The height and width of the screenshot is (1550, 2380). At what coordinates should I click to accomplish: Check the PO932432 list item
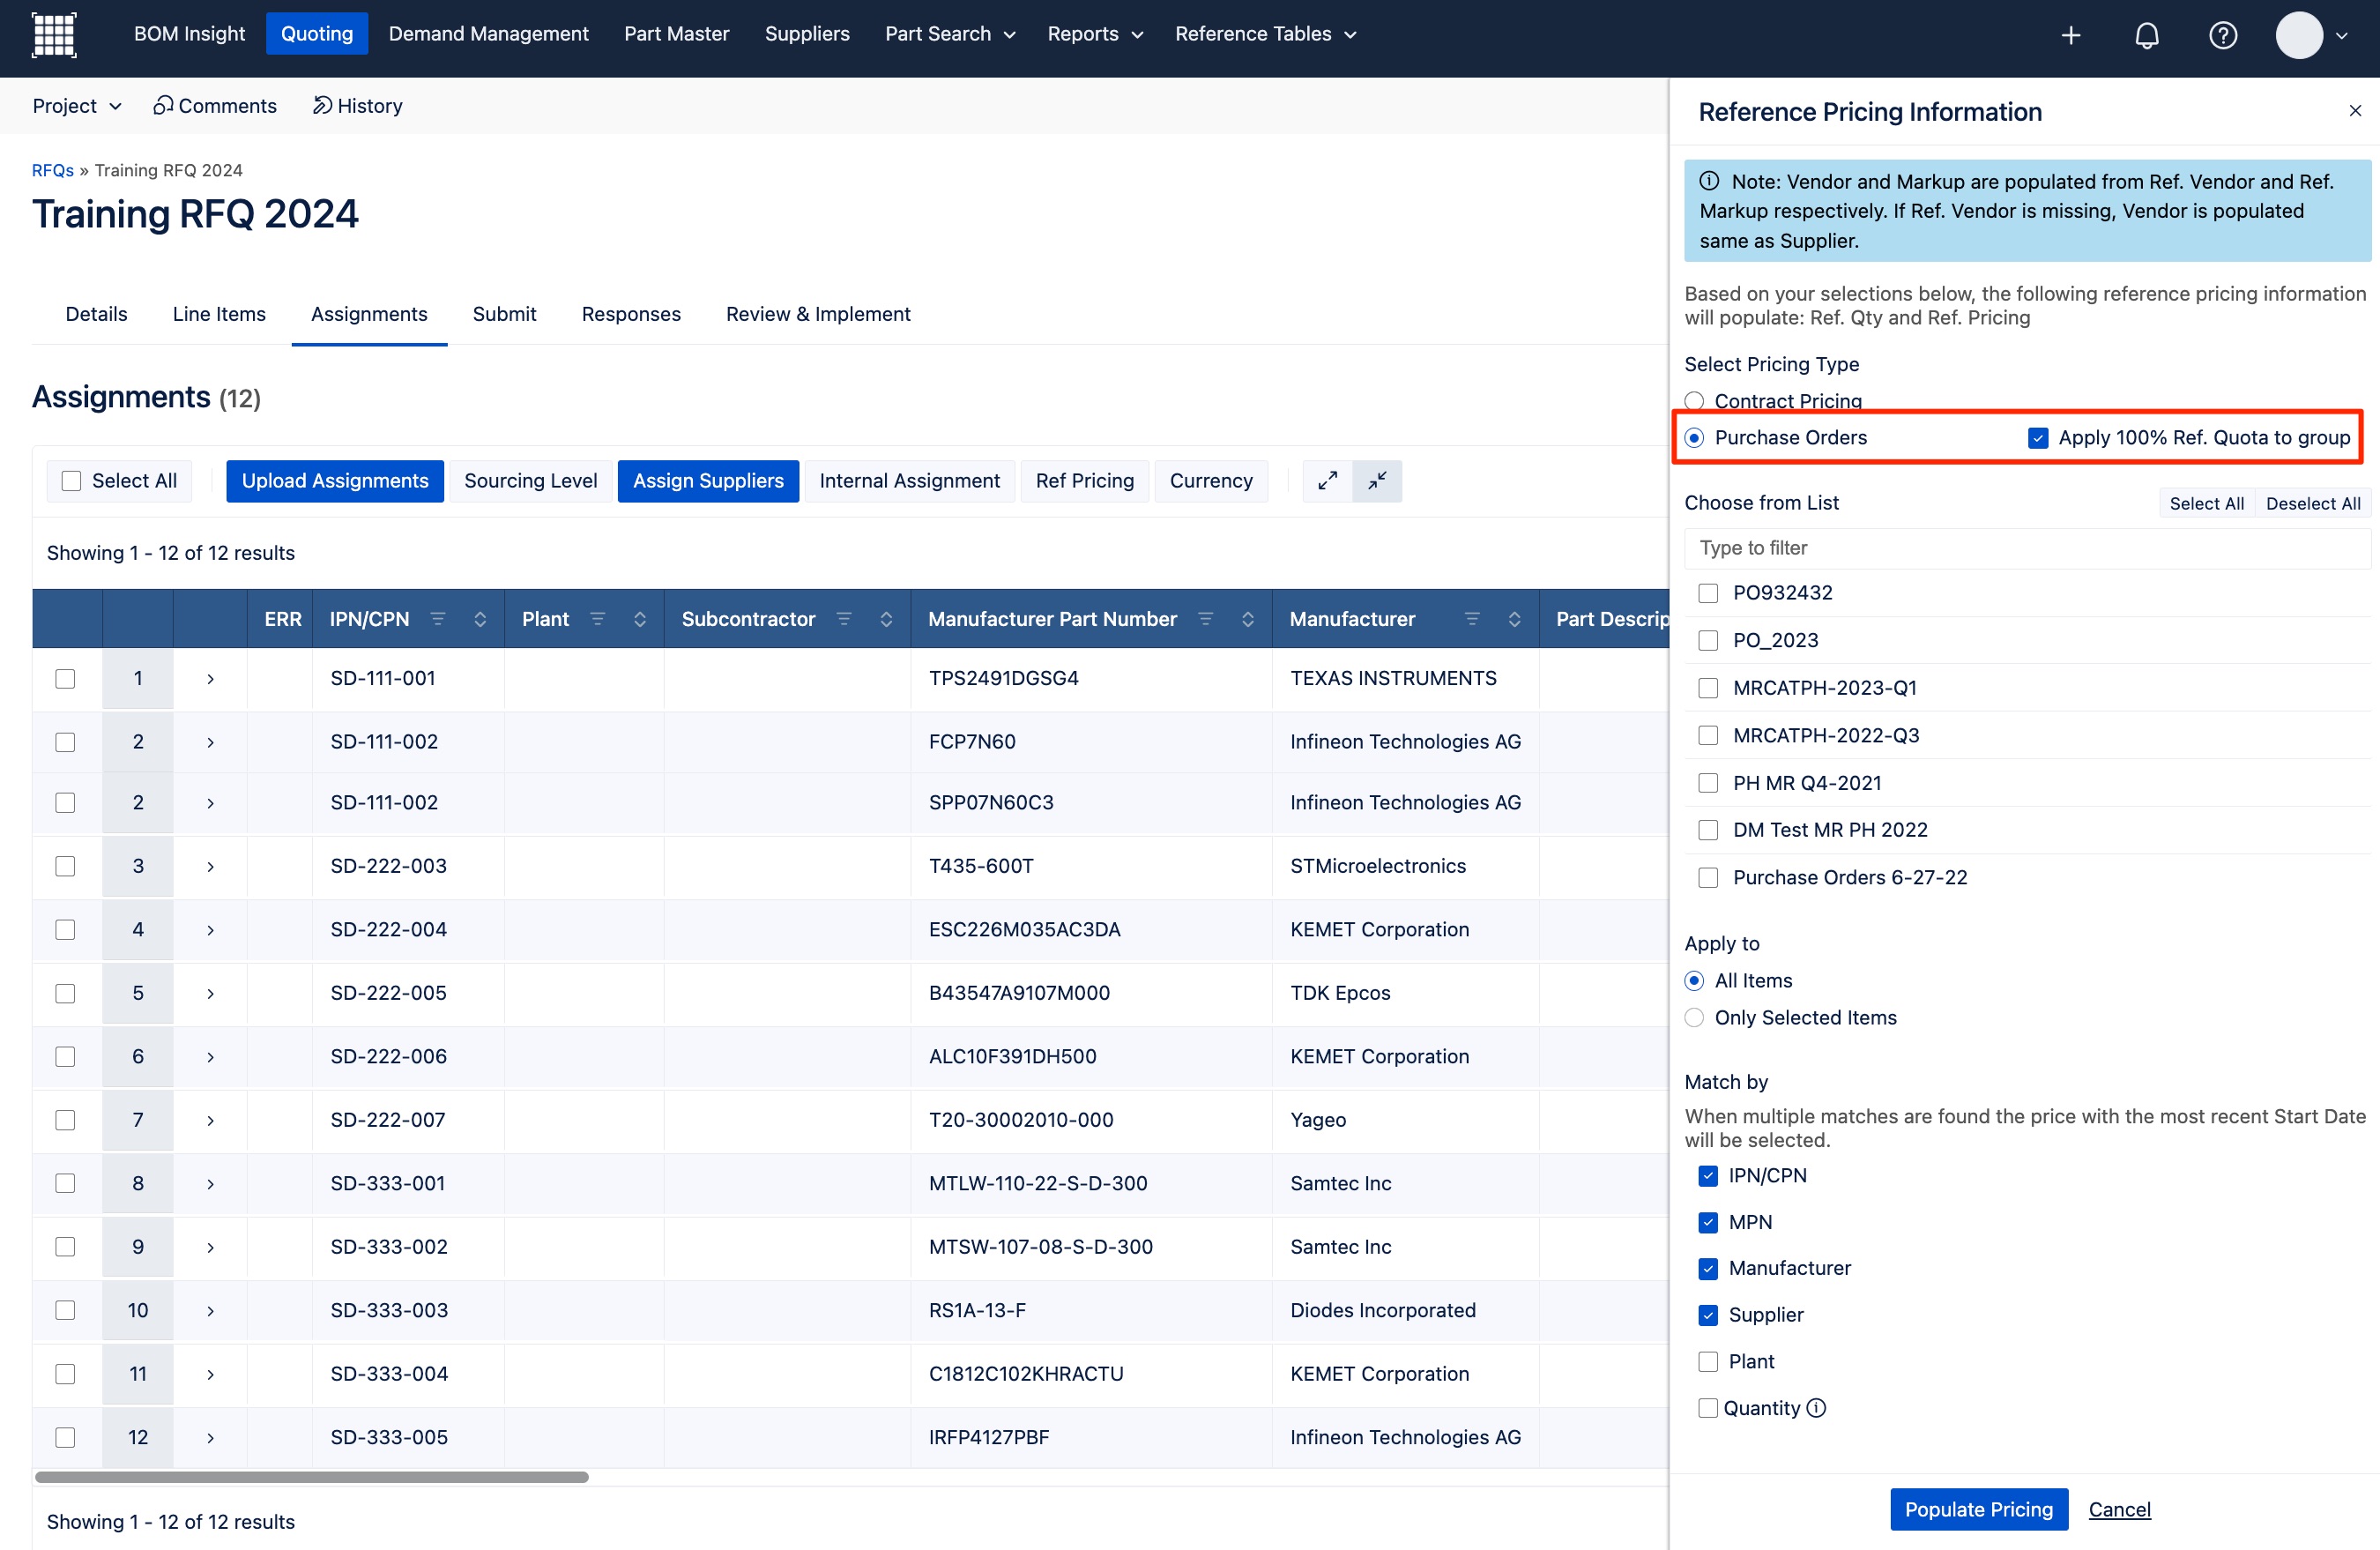[1708, 593]
